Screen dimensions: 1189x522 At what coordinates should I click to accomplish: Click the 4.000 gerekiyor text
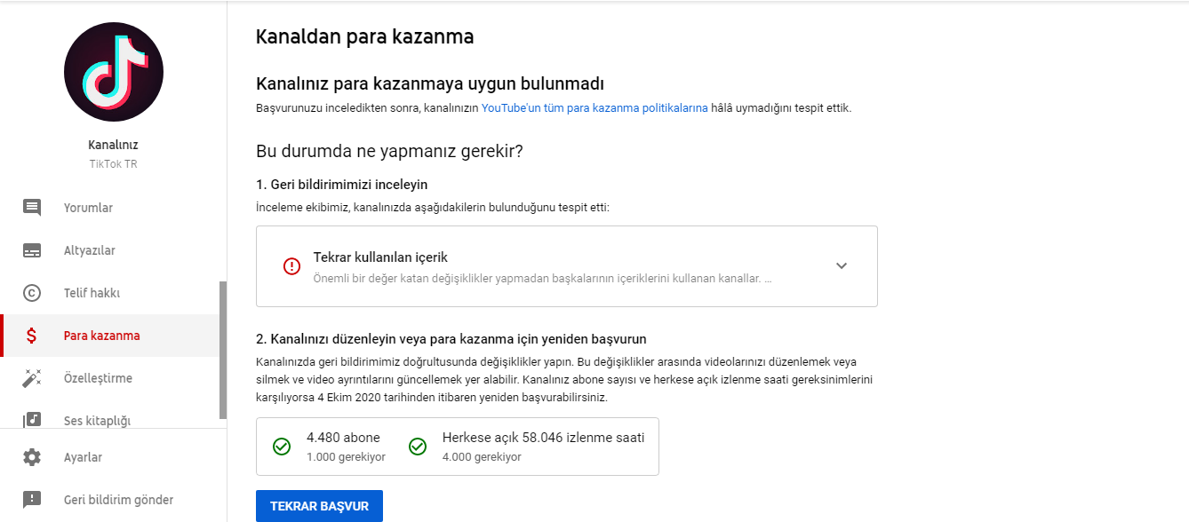(482, 457)
